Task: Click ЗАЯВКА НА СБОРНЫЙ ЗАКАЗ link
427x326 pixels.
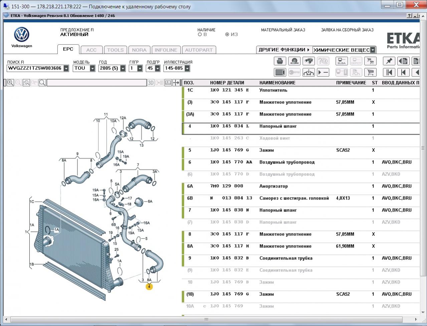Action: coord(347,30)
